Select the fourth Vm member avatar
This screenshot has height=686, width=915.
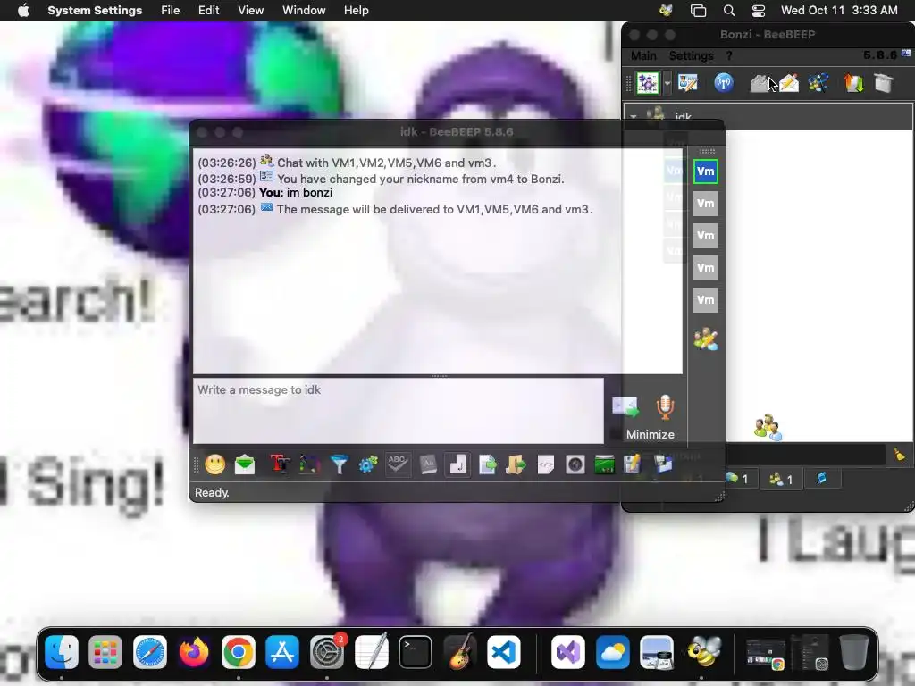tap(706, 268)
